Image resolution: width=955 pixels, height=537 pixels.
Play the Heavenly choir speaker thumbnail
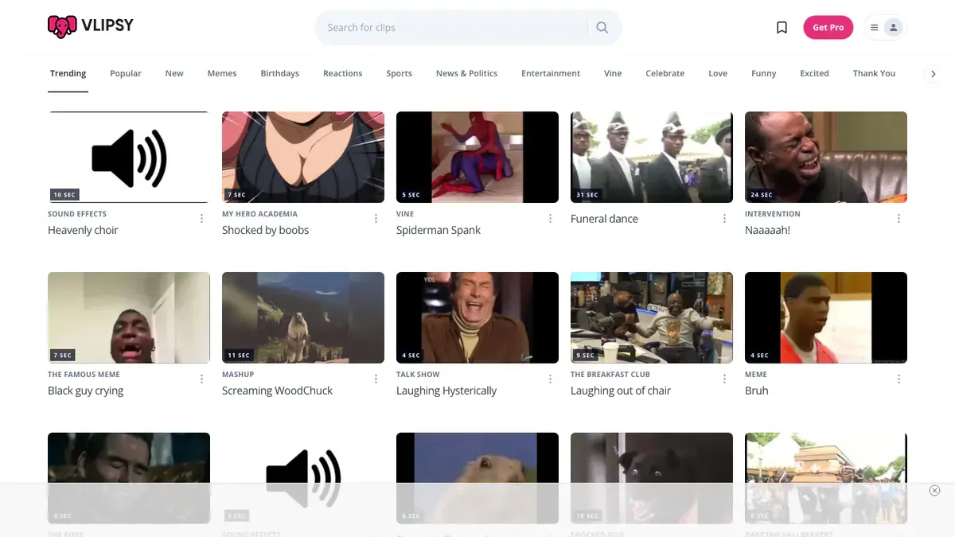tap(129, 158)
